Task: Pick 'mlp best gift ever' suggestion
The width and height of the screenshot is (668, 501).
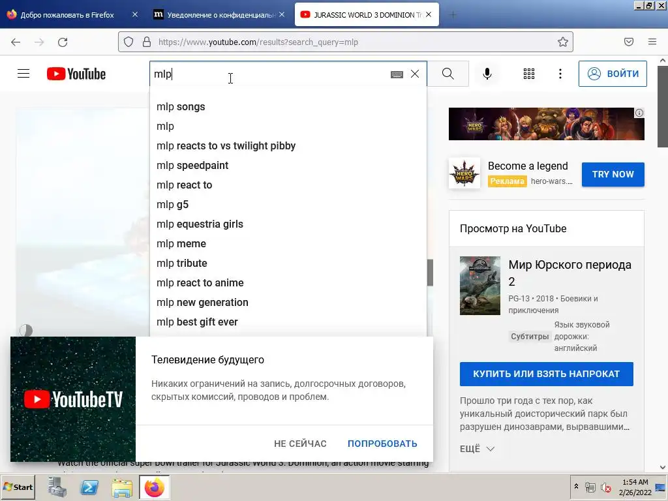Action: click(x=288, y=322)
